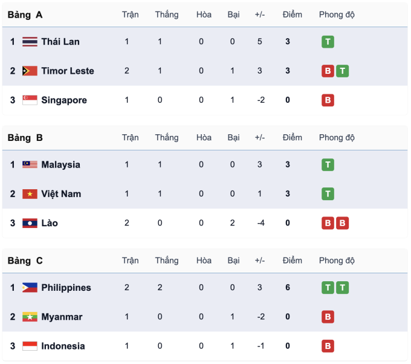Open the Thái Lan team link

(60, 42)
